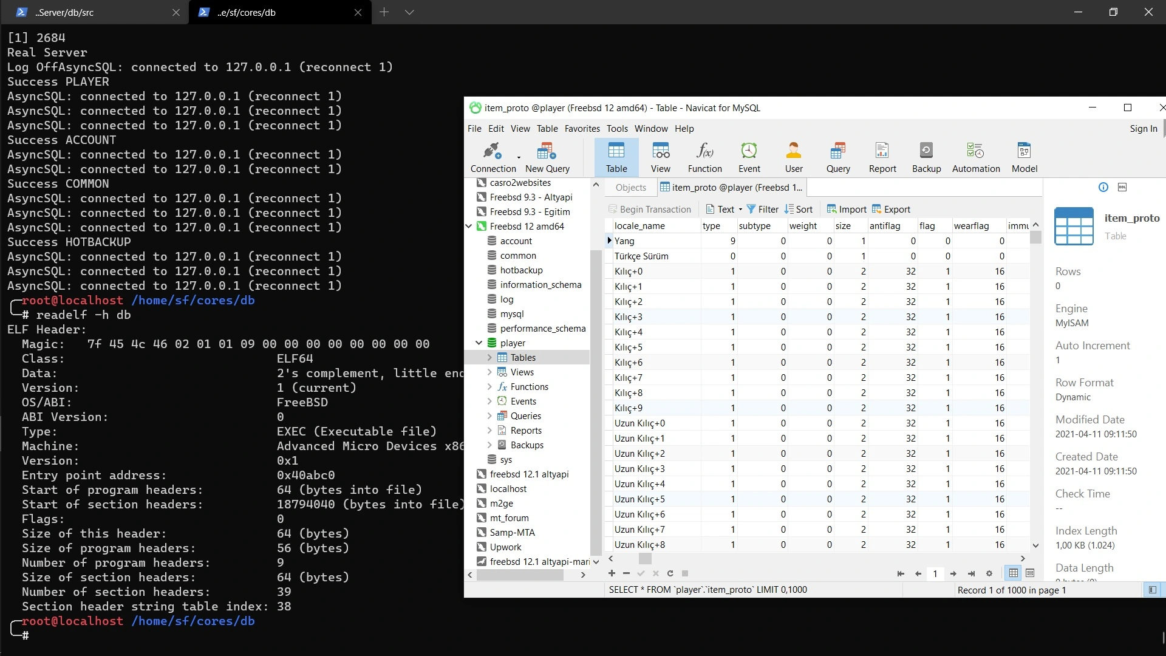Image resolution: width=1166 pixels, height=656 pixels.
Task: Add a new record with plus icon
Action: [x=612, y=573]
